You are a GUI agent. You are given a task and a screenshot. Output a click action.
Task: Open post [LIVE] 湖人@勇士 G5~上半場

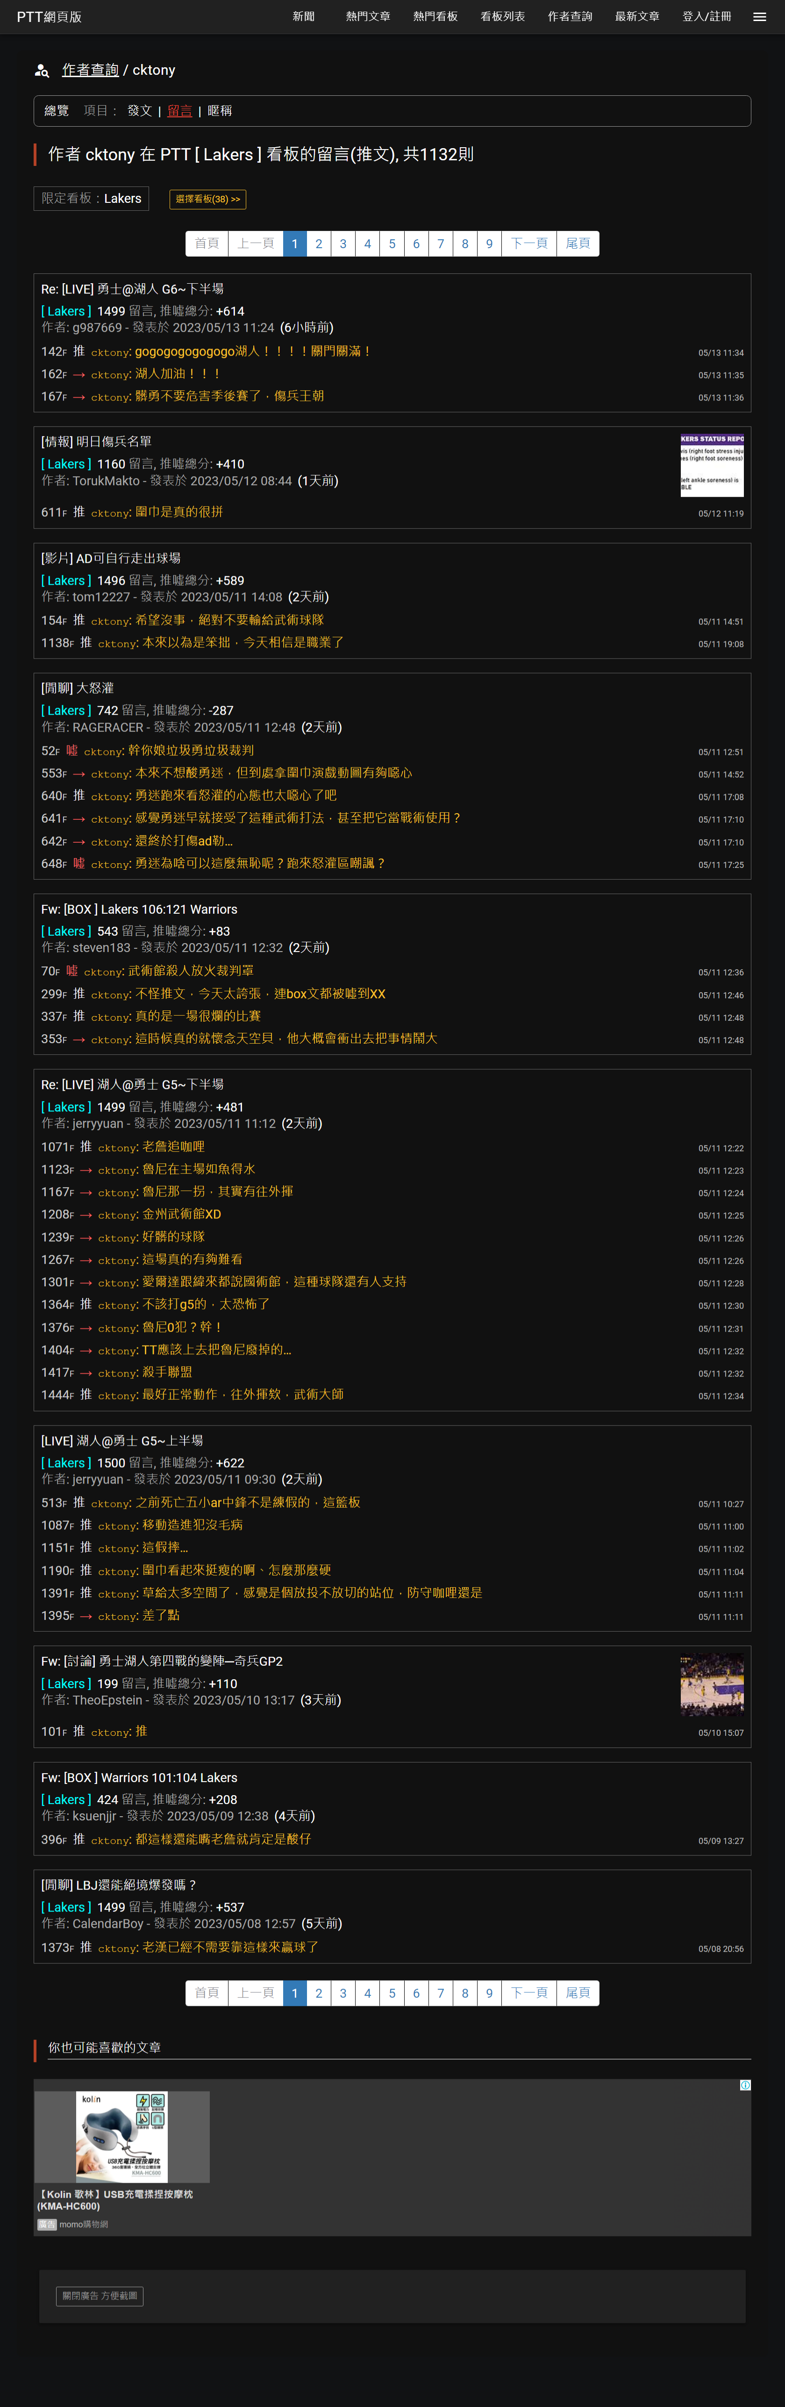pos(121,1441)
